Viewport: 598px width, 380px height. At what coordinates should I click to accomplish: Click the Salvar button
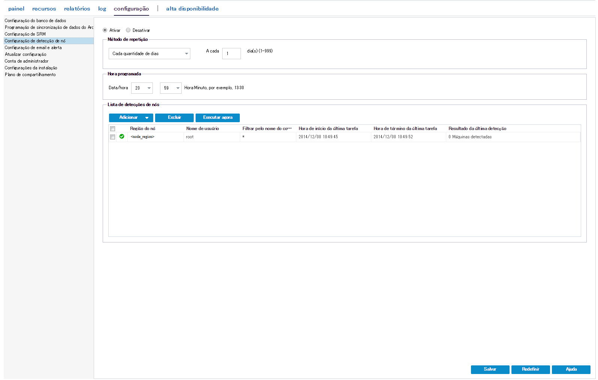point(490,370)
